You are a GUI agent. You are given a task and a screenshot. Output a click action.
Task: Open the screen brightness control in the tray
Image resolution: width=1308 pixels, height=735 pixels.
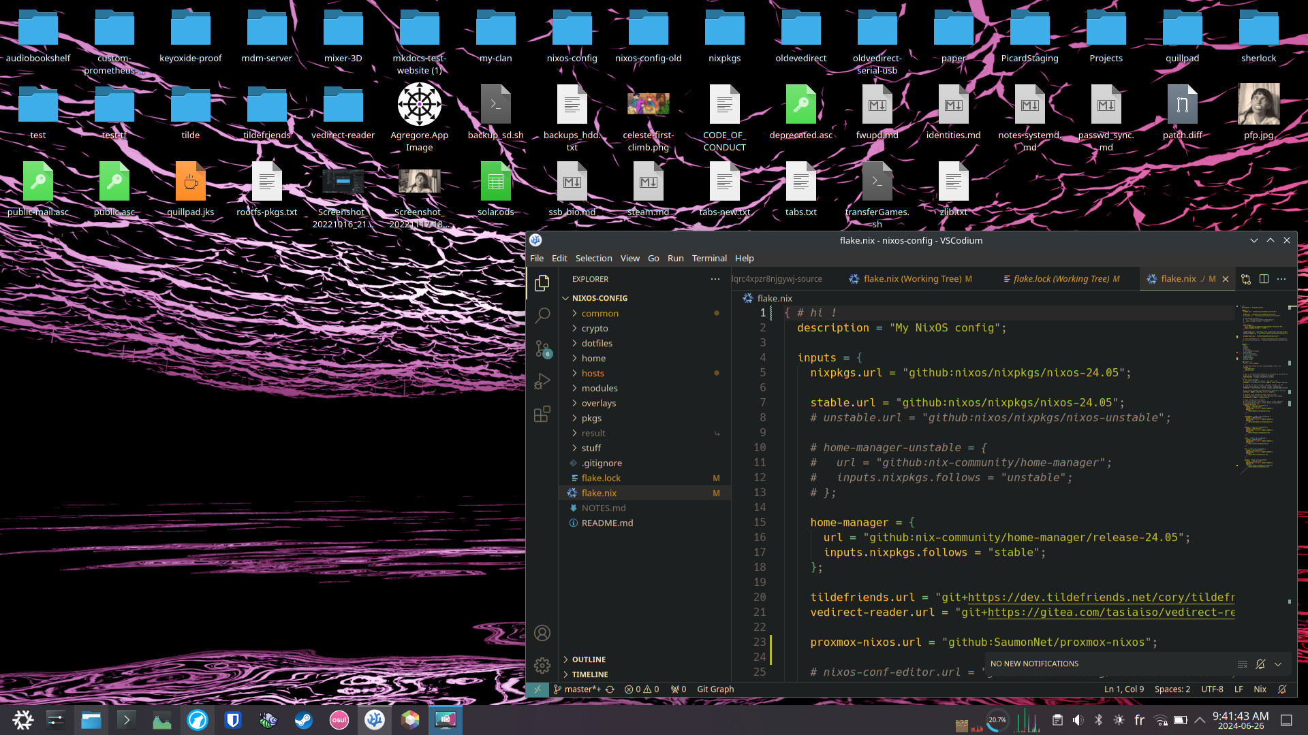(x=1118, y=719)
